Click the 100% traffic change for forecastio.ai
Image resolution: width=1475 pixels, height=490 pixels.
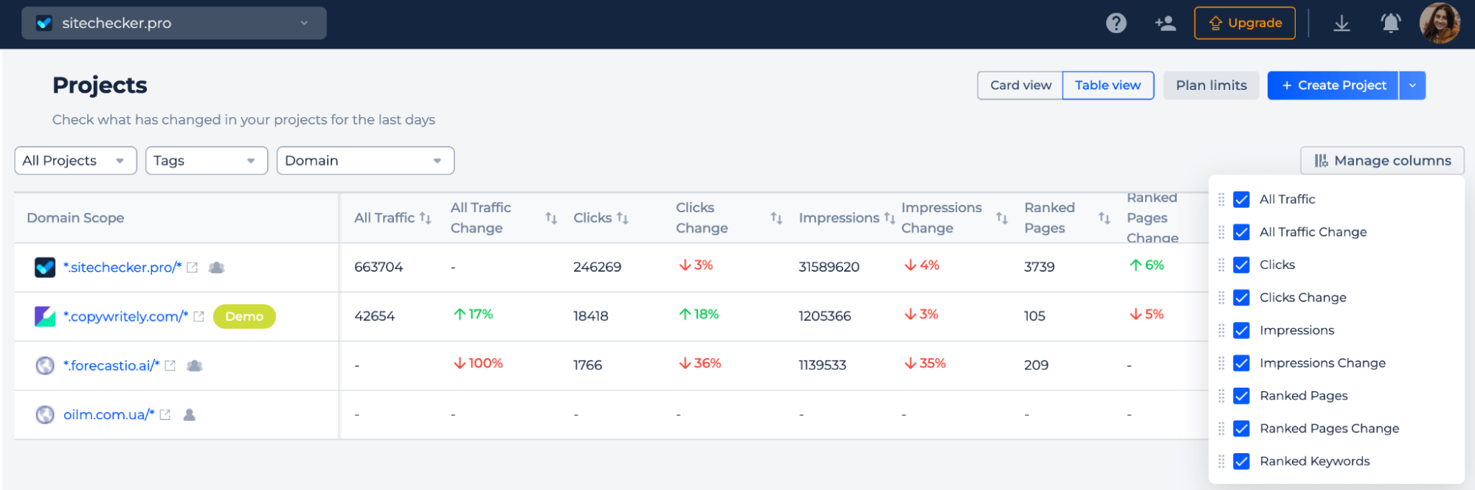478,363
